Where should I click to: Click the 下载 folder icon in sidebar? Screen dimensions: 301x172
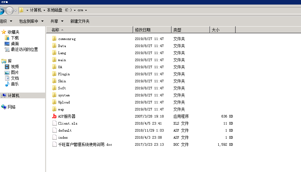tap(7, 38)
